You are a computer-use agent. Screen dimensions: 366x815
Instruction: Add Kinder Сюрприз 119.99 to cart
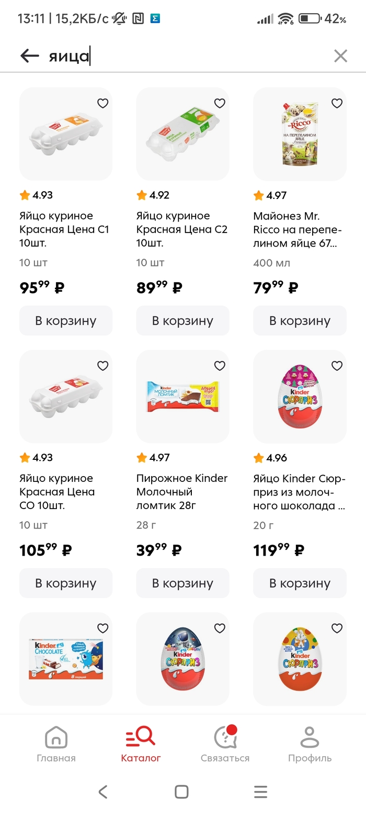click(x=300, y=583)
